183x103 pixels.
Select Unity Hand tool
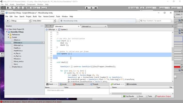[3, 8]
